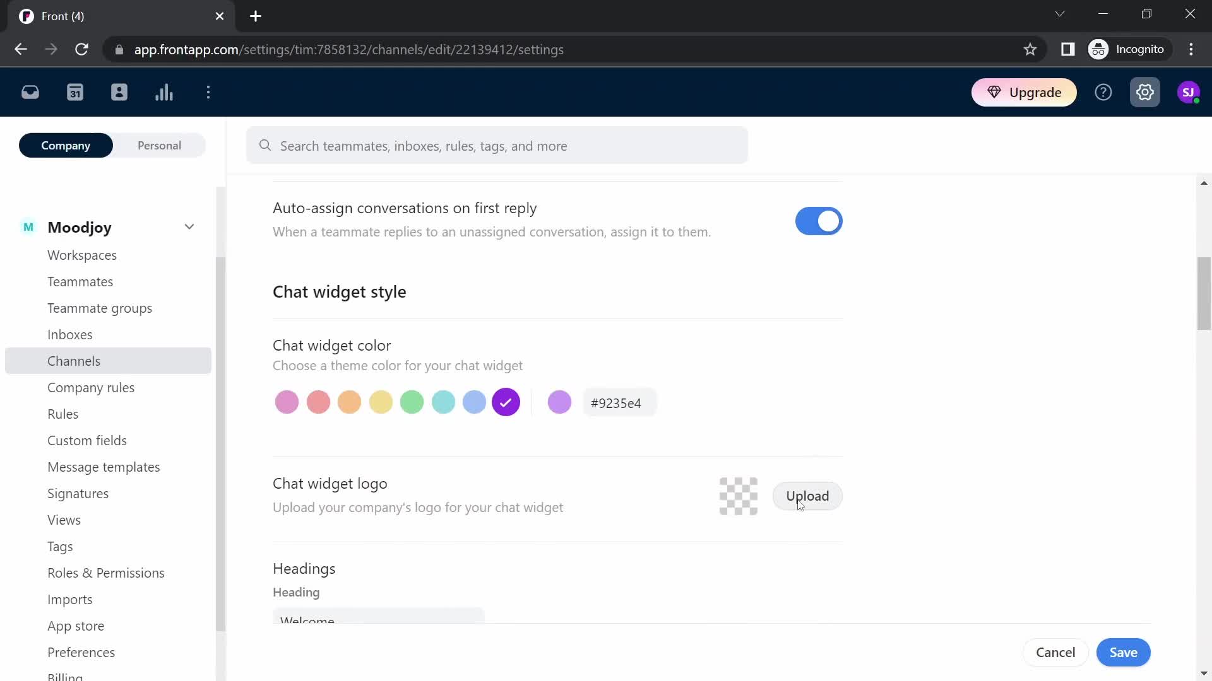Select the teal color swatch option
This screenshot has height=681, width=1212.
click(445, 404)
